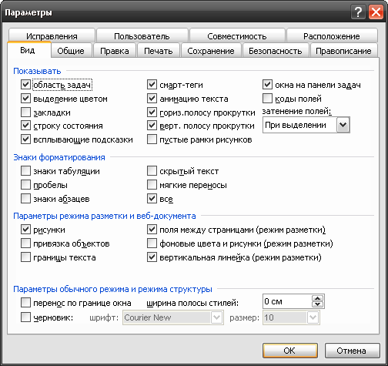This screenshot has width=388, height=366.
Task: Open the затенение полей dropdown
Action: click(x=343, y=125)
